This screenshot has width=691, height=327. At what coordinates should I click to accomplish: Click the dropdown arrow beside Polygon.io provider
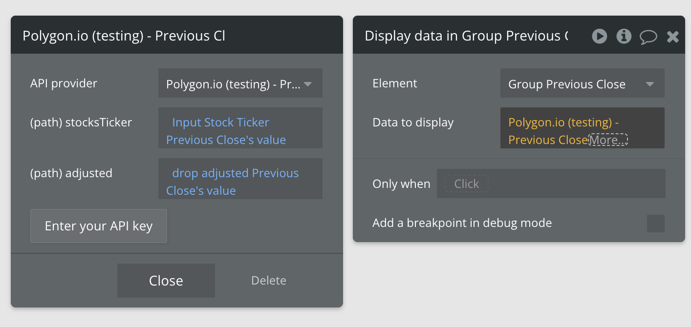[x=308, y=84]
